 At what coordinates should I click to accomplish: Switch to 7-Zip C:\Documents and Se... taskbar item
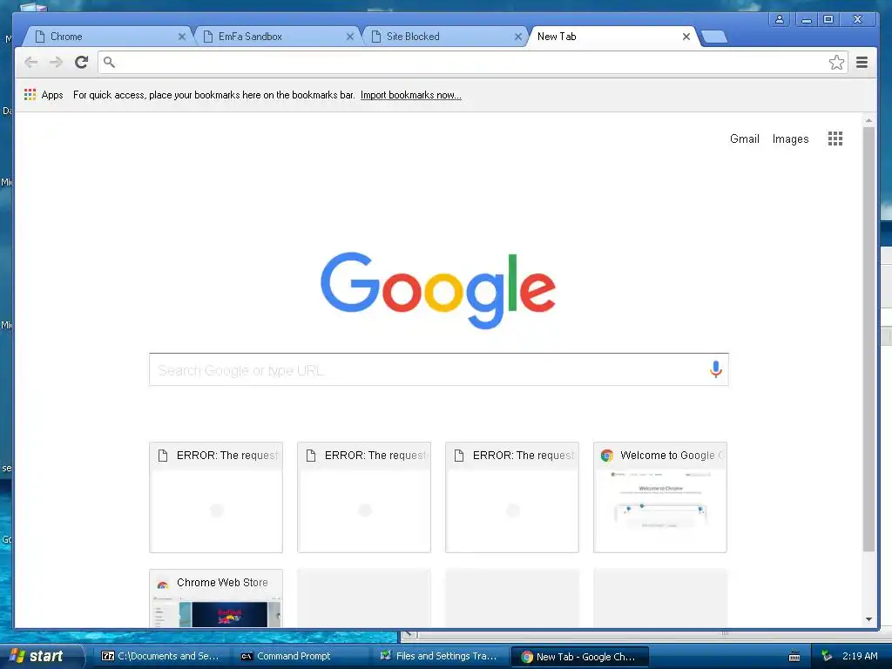[162, 657]
